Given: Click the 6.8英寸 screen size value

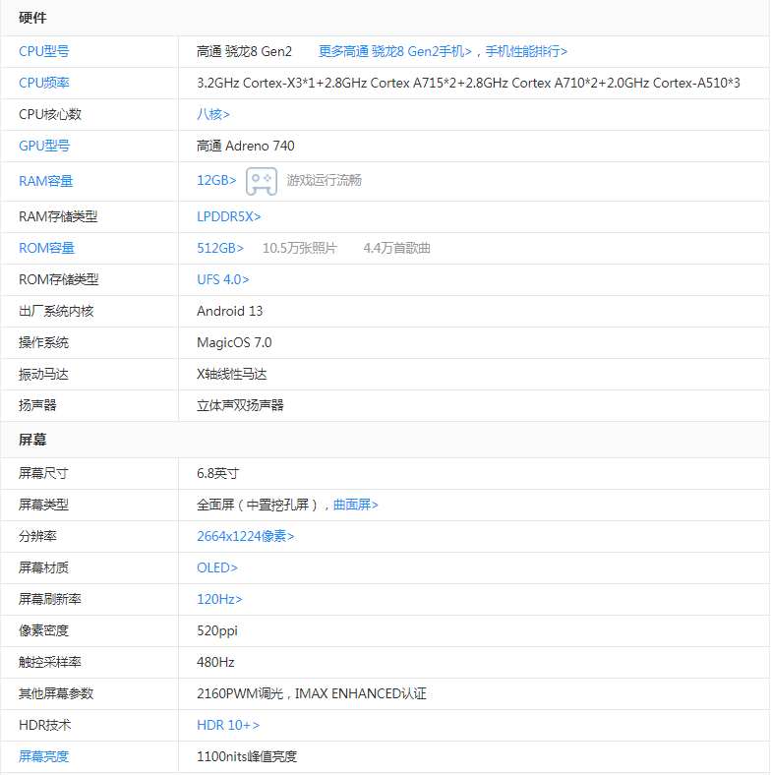Looking at the screenshot, I should tap(218, 473).
